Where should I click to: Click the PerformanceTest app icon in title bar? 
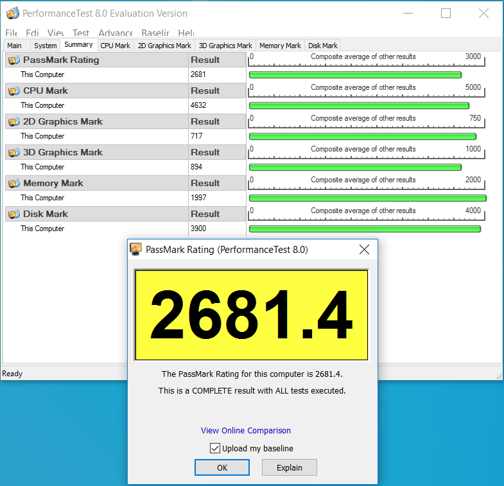pyautogui.click(x=13, y=13)
